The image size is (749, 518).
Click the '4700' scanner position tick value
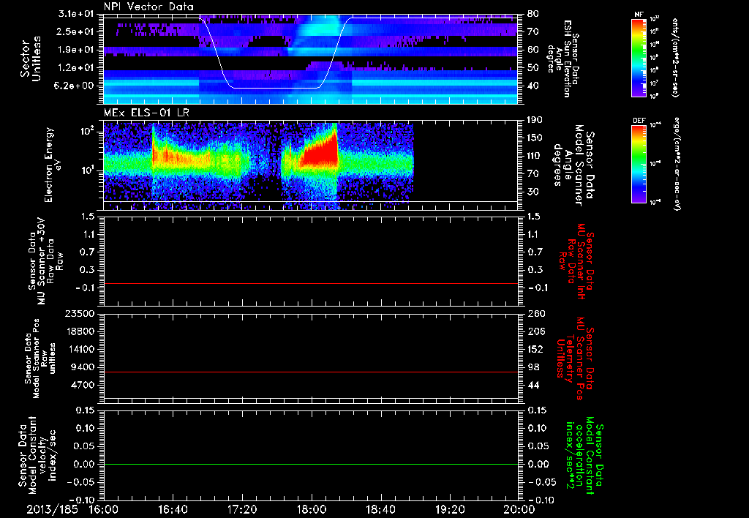pyautogui.click(x=82, y=385)
